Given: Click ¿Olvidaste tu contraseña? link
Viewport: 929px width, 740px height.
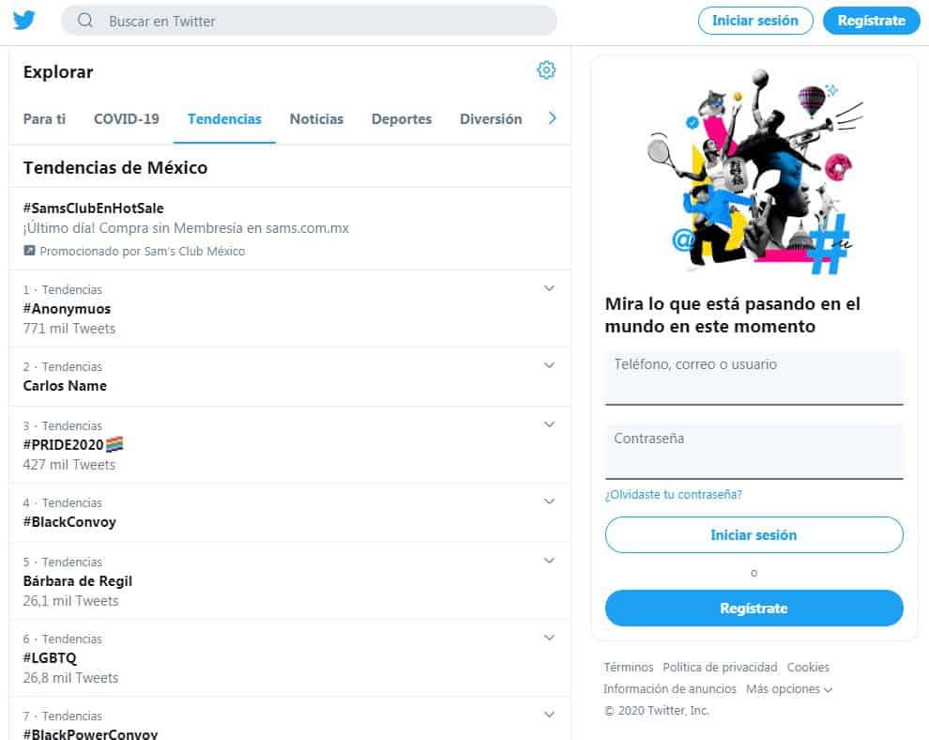Looking at the screenshot, I should 673,495.
